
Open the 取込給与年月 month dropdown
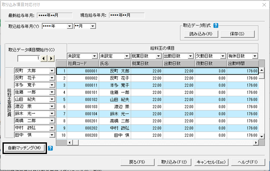pos(93,26)
